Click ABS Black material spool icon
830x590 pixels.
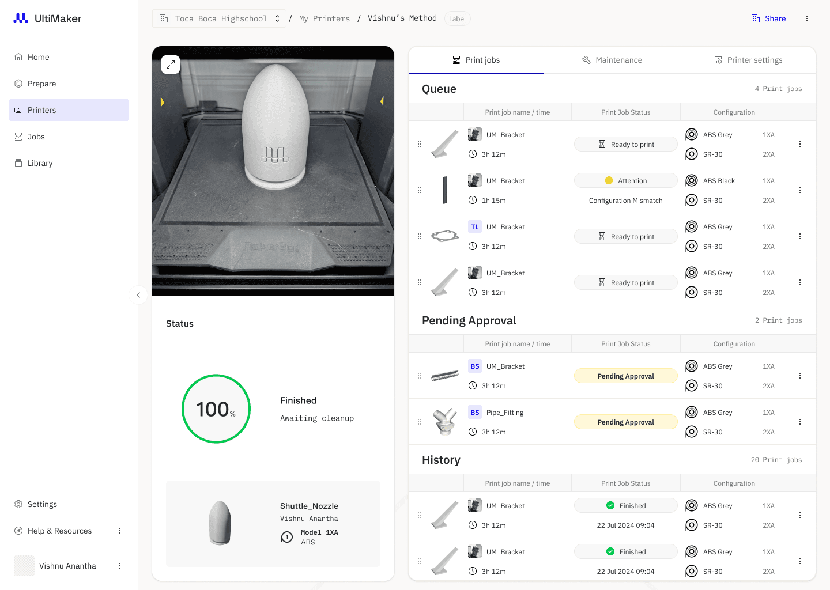pyautogui.click(x=692, y=181)
